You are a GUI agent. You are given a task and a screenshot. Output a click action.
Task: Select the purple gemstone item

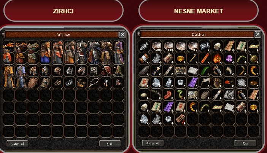[229, 59]
